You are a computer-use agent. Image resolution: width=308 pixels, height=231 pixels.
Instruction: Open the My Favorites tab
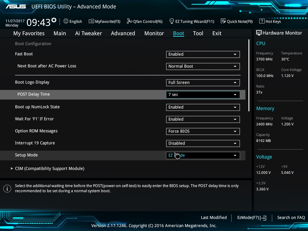point(29,33)
